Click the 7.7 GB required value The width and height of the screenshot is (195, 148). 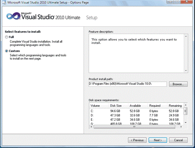[153, 115]
